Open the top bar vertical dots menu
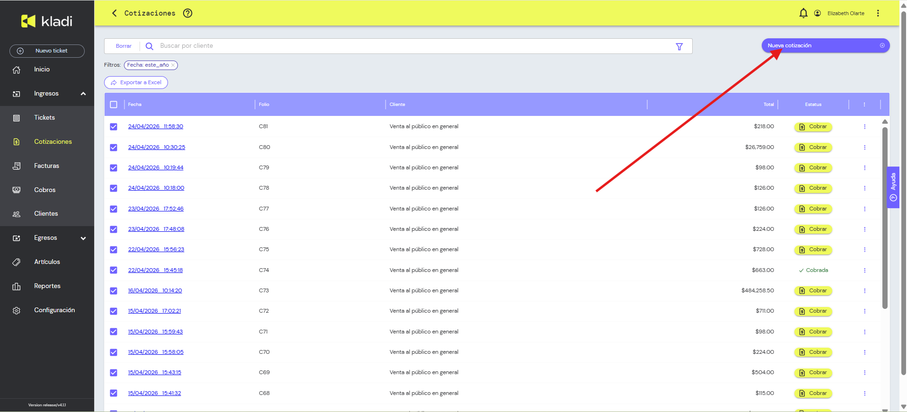The height and width of the screenshot is (412, 907). click(x=878, y=13)
